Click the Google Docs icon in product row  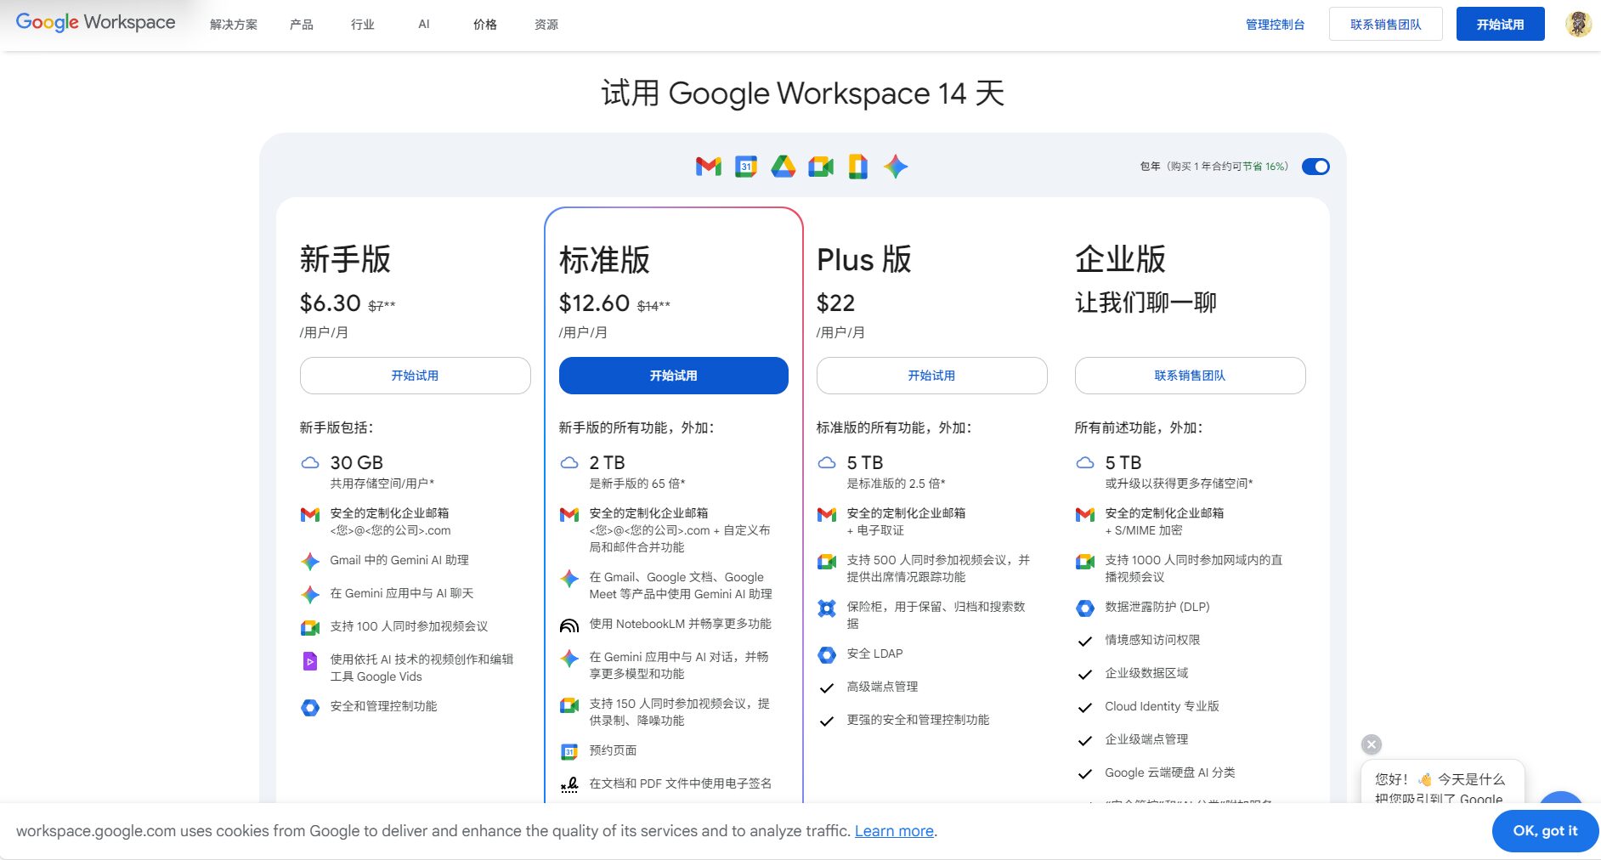pos(857,167)
